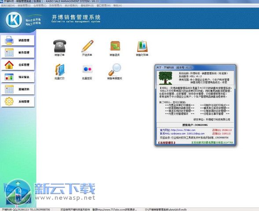The height and width of the screenshot is (211, 259).
Task: Click the printer icon beside 销售管理
Action: pyautogui.click(x=9, y=40)
